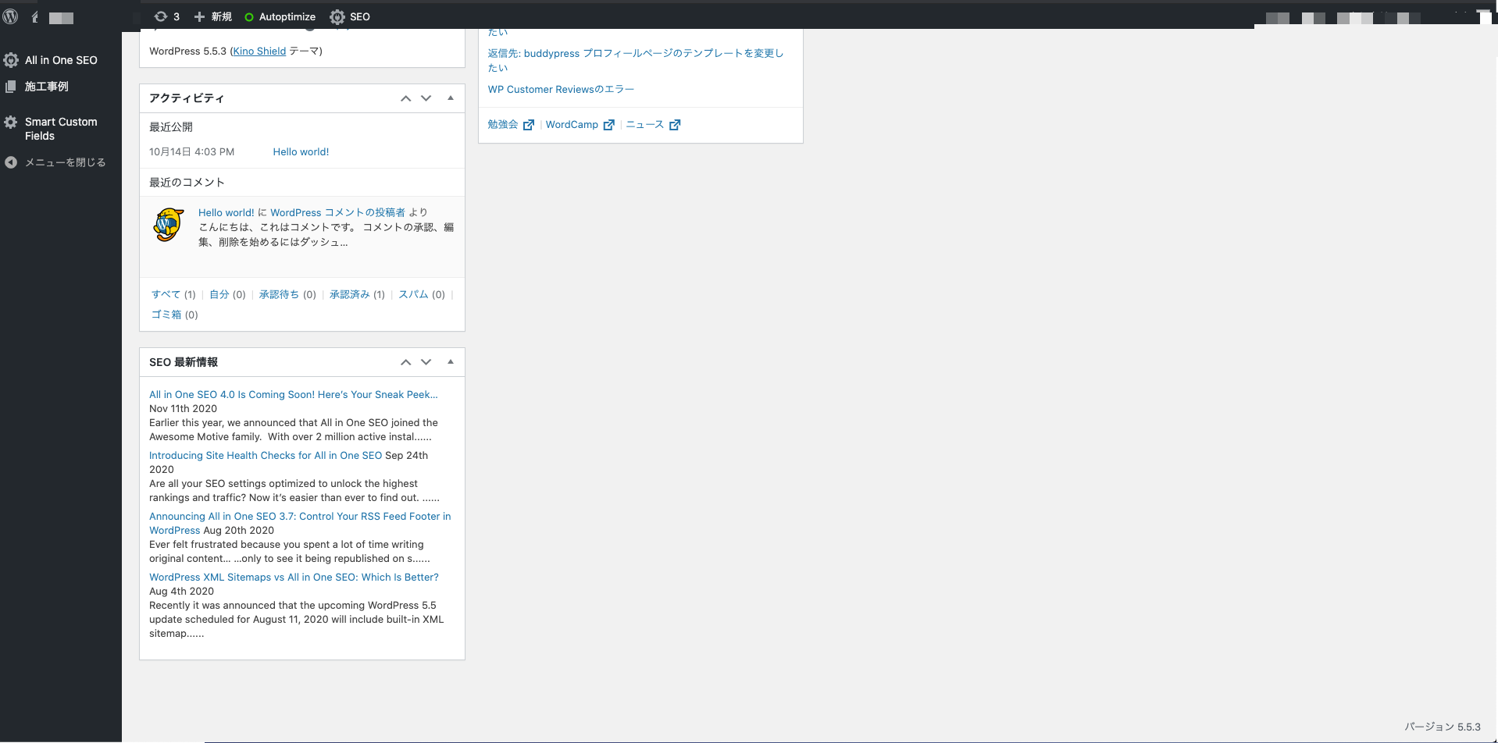
Task: Open Announcing All in One SEO 3.7 article
Action: [x=300, y=524]
